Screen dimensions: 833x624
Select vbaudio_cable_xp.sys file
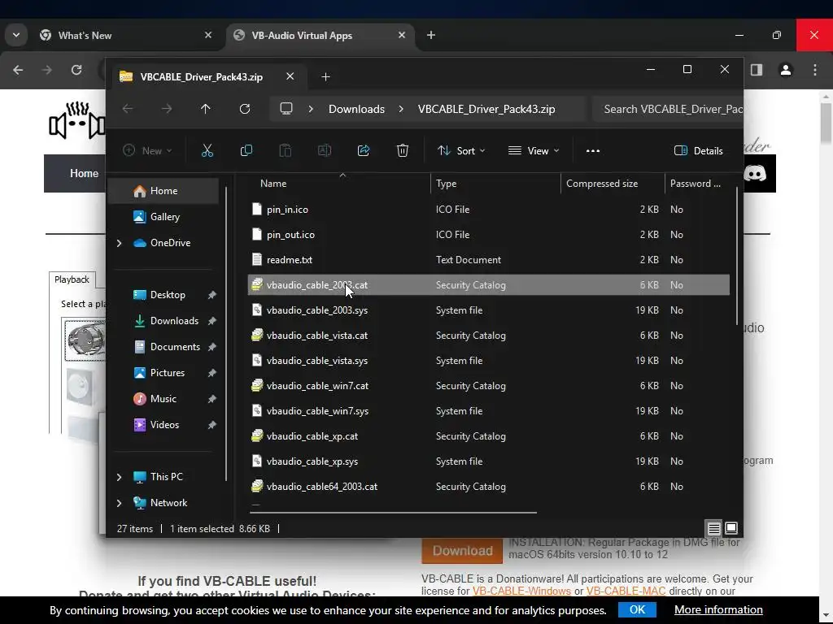[x=489, y=461]
